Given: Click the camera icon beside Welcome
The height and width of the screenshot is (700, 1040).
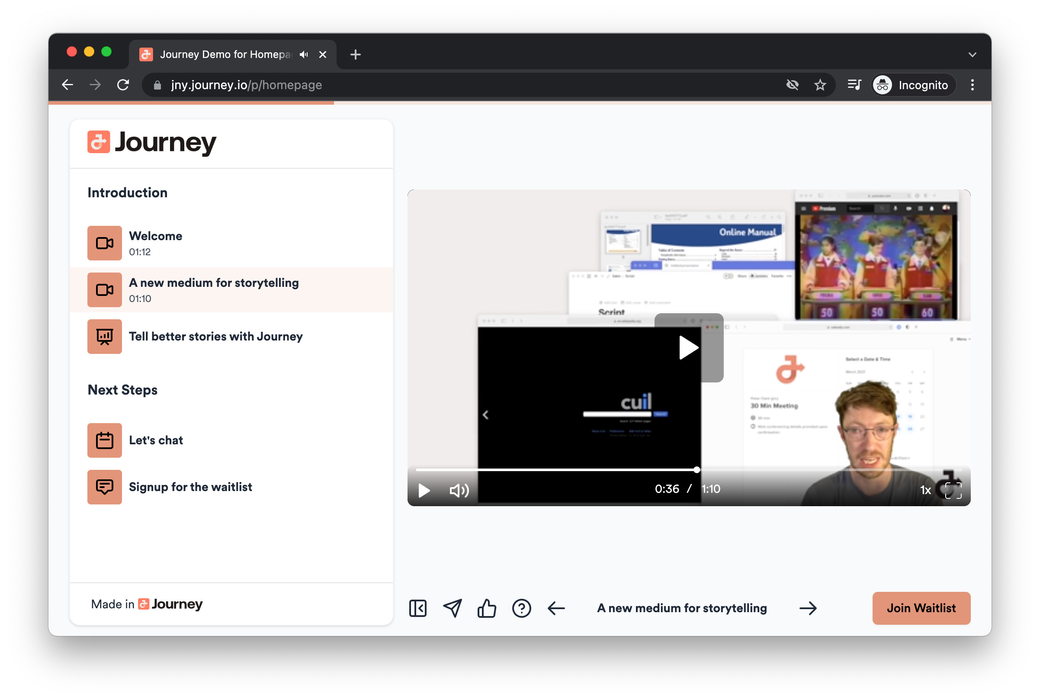Looking at the screenshot, I should pos(104,243).
